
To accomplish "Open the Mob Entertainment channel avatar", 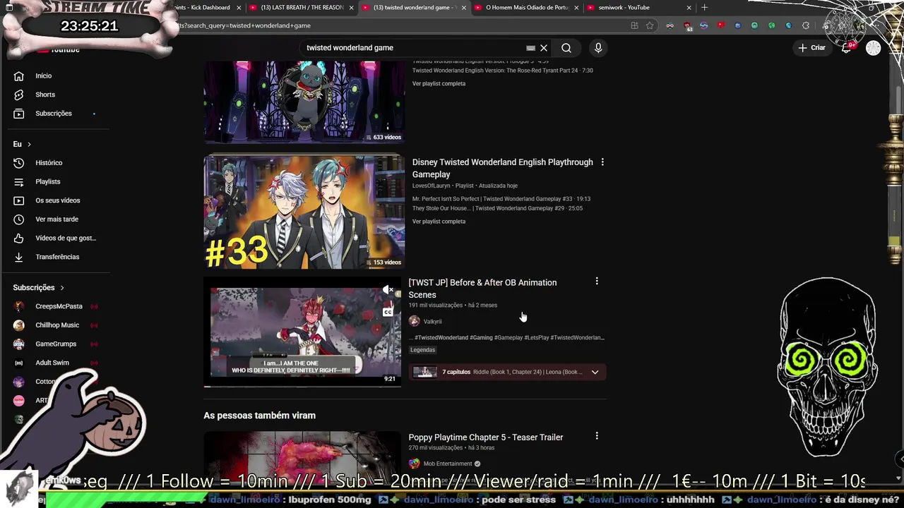I will point(415,464).
